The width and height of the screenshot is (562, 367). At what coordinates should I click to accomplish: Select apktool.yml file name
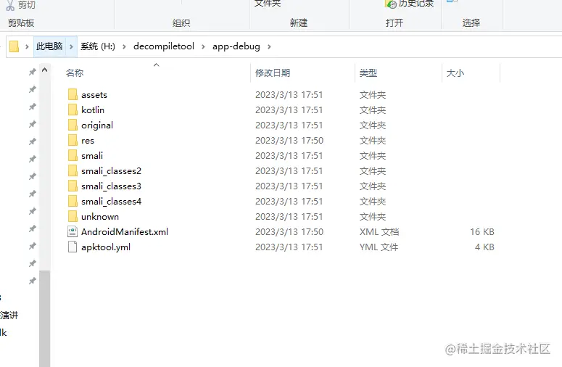[x=106, y=247]
